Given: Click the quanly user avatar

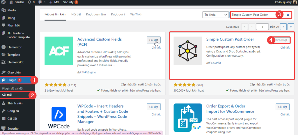Looking at the screenshot, I should (x=295, y=2).
